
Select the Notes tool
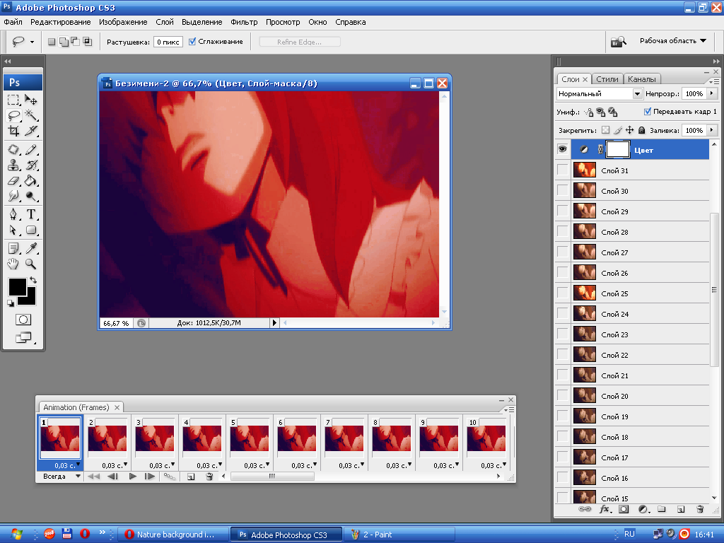click(13, 248)
